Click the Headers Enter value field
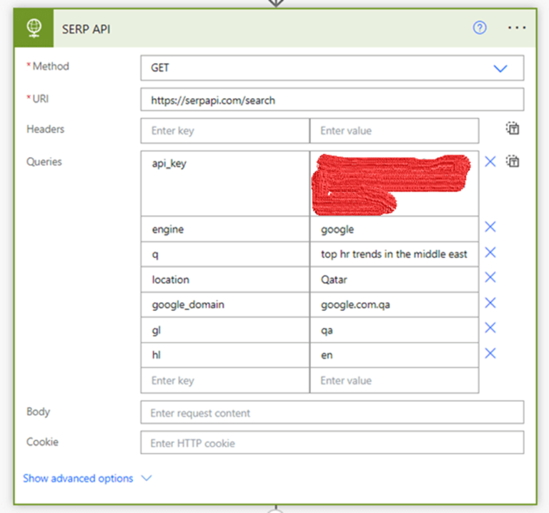 (394, 131)
